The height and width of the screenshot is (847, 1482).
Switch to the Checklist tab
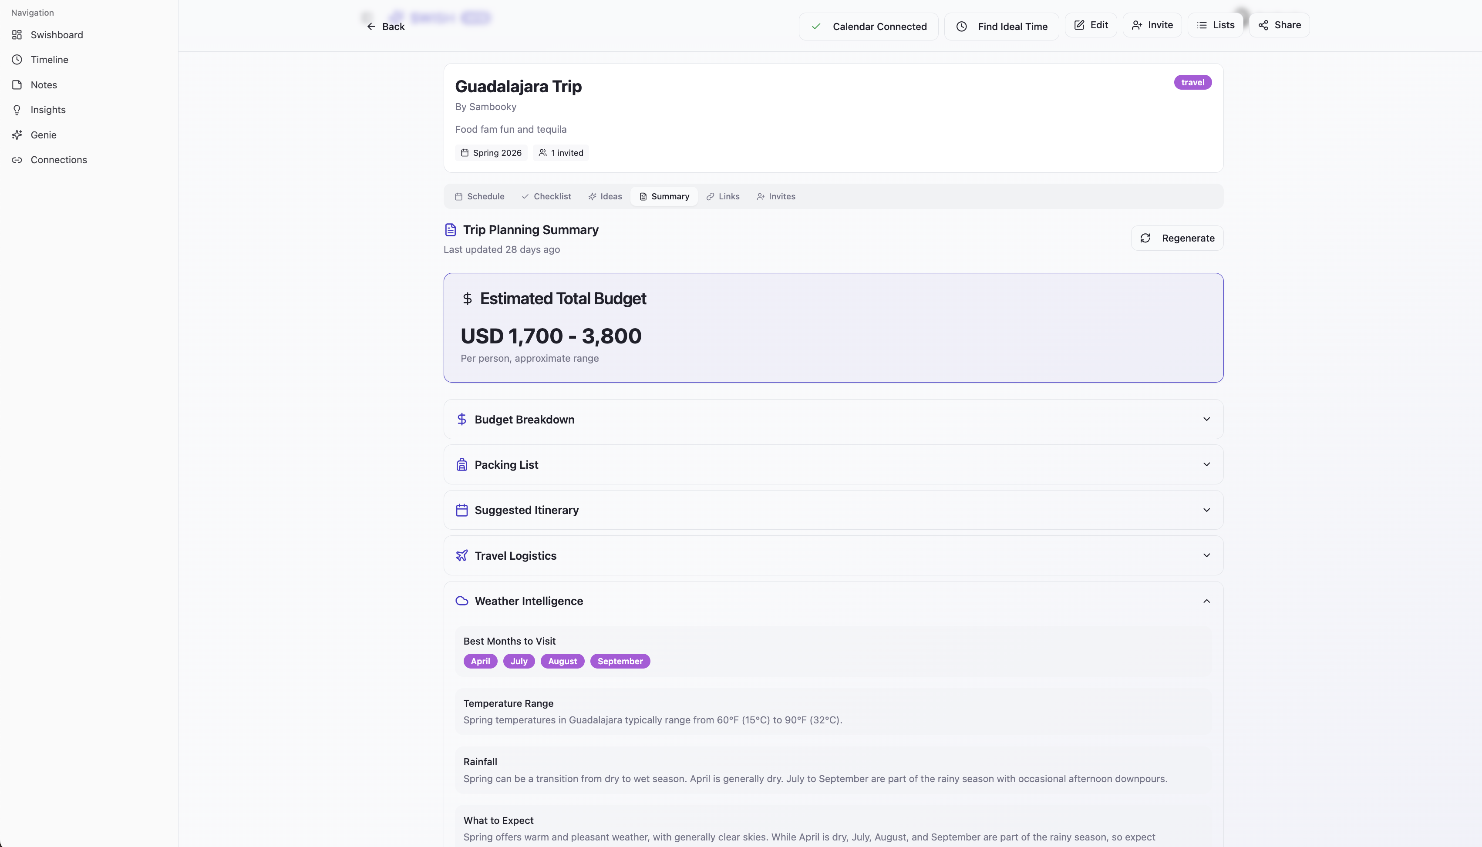coord(546,197)
